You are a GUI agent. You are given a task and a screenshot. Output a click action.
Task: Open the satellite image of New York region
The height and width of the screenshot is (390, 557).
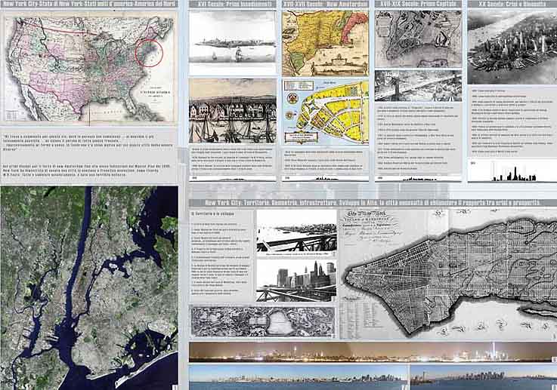point(89,288)
